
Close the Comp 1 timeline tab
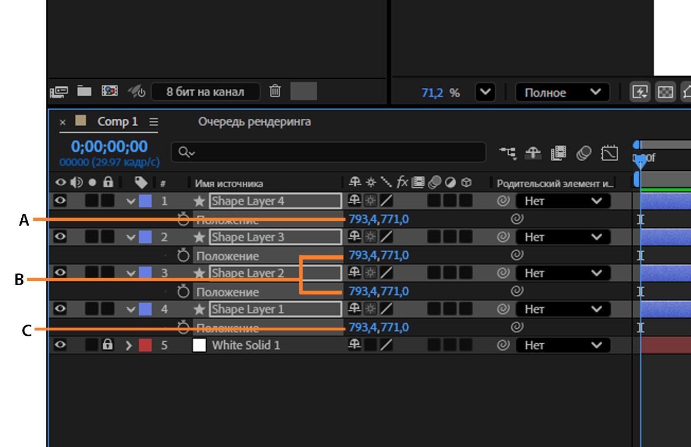click(63, 122)
